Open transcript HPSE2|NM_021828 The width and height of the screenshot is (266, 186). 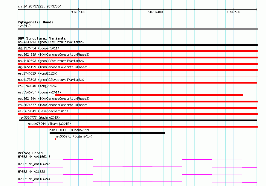(31, 172)
